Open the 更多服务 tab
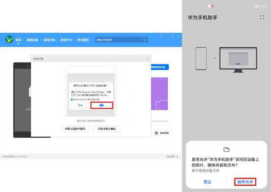The image size is (271, 192). (83, 40)
